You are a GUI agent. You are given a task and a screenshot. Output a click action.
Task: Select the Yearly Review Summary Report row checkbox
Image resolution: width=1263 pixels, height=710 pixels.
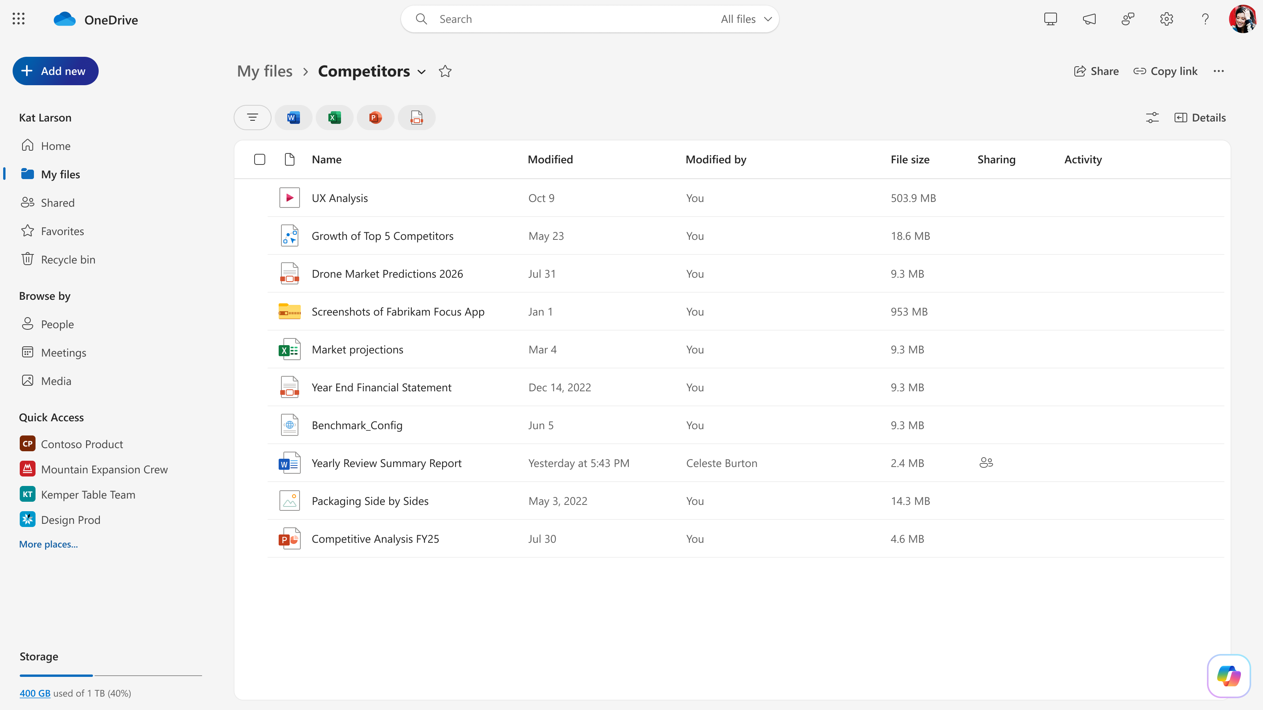pos(259,463)
